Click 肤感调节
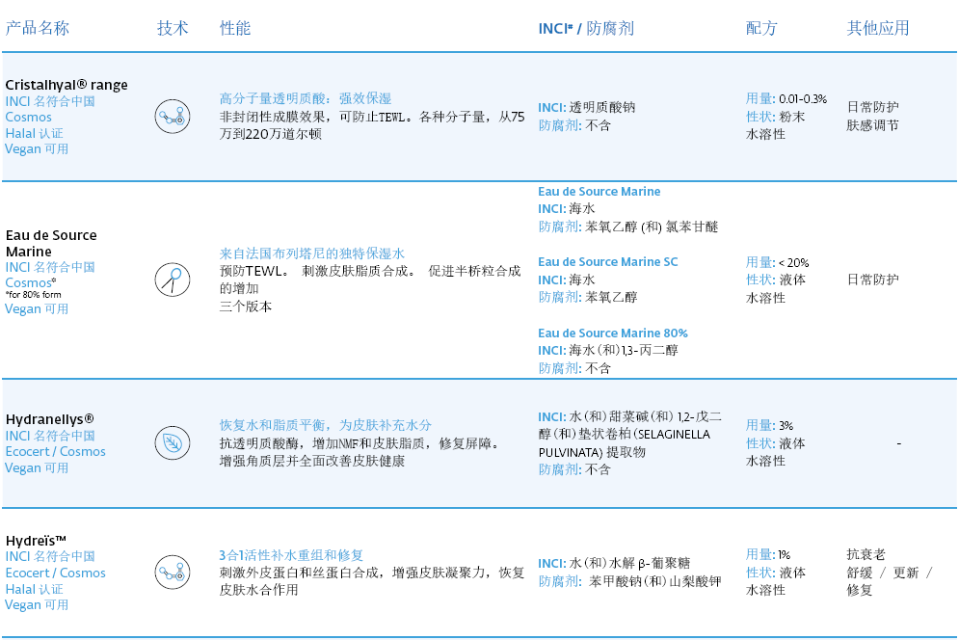The image size is (959, 640). (x=873, y=125)
